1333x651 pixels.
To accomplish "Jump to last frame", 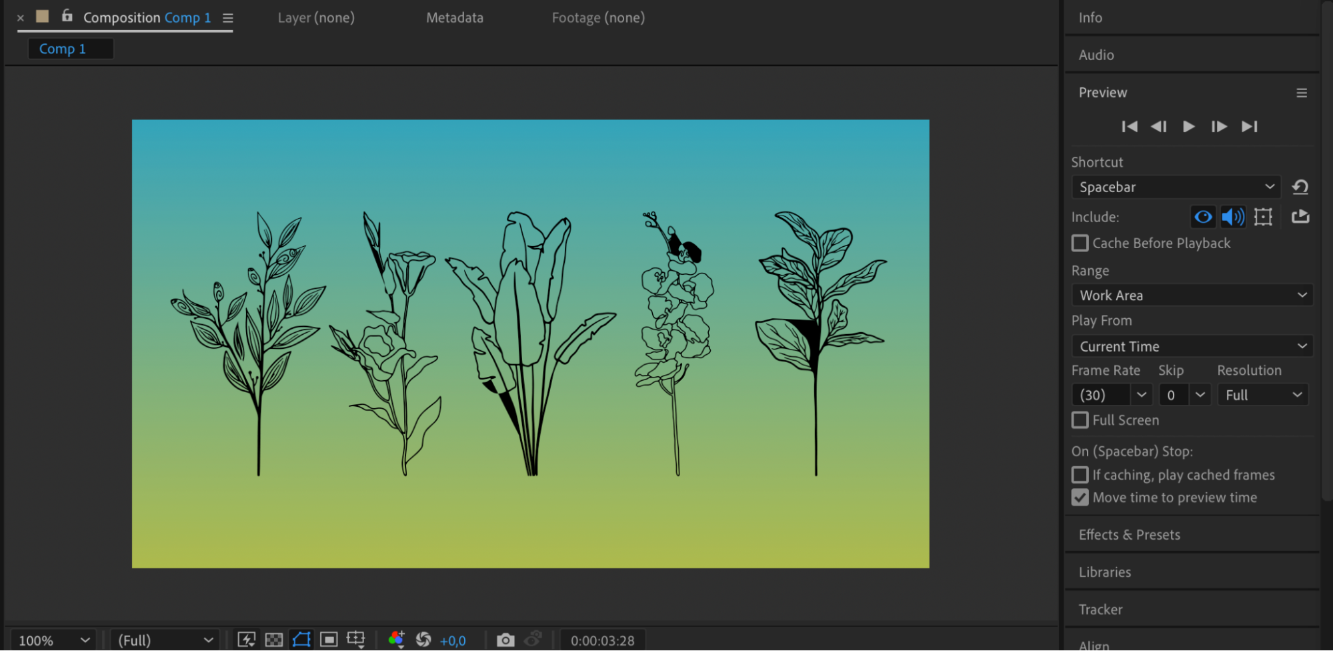I will pos(1250,127).
